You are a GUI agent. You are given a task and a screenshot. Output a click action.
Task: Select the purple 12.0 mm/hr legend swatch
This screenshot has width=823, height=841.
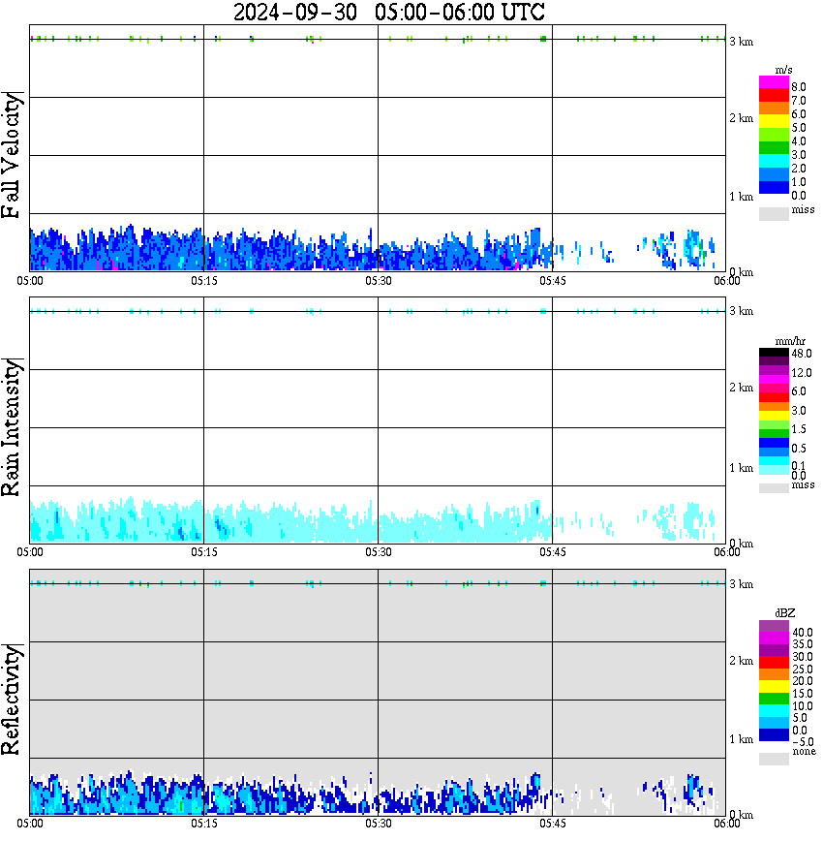tap(774, 371)
